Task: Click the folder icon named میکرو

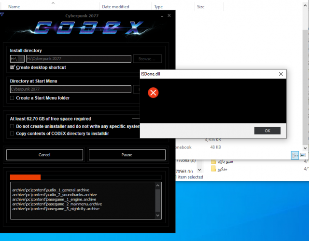Action: coord(214,169)
